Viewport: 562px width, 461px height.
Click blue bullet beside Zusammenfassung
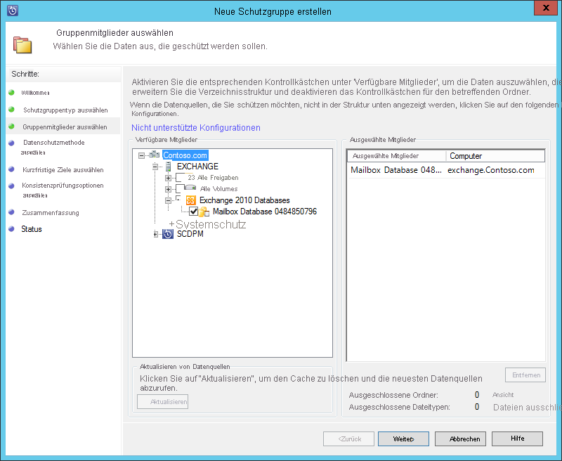click(11, 212)
